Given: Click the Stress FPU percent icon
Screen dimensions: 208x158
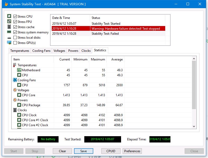Looking at the screenshot, I should [x=9, y=21].
